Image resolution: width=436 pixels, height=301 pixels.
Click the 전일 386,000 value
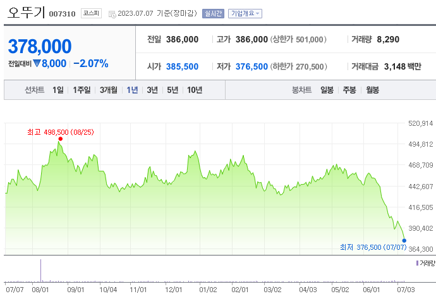pos(182,39)
